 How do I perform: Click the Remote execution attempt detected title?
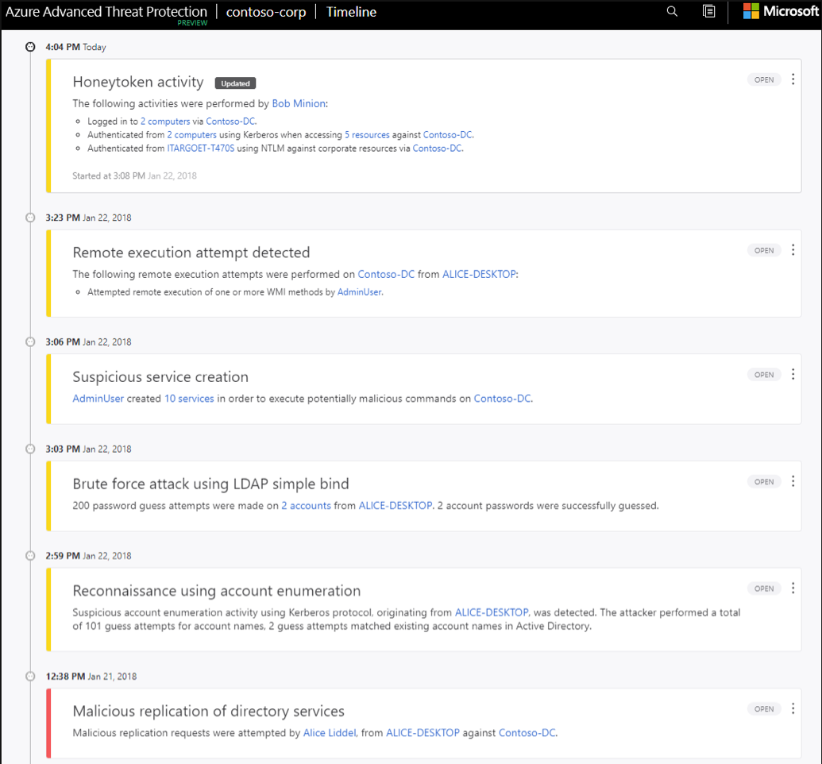pyautogui.click(x=191, y=253)
